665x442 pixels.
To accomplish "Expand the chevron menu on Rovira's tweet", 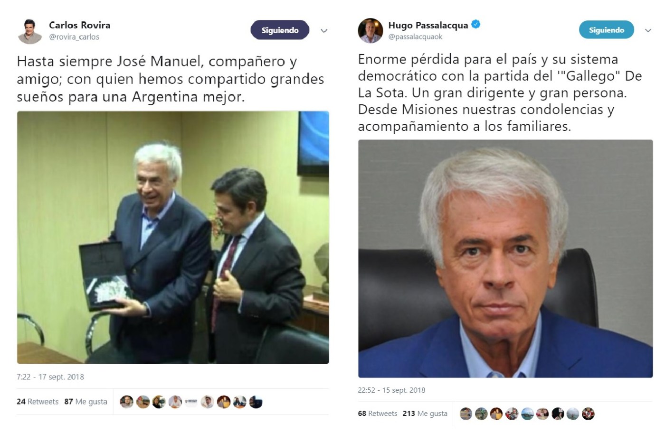I will pos(324,31).
